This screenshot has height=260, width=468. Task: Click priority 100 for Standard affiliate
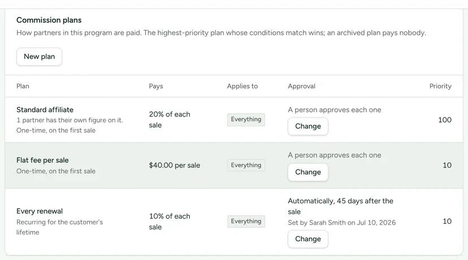[445, 120]
